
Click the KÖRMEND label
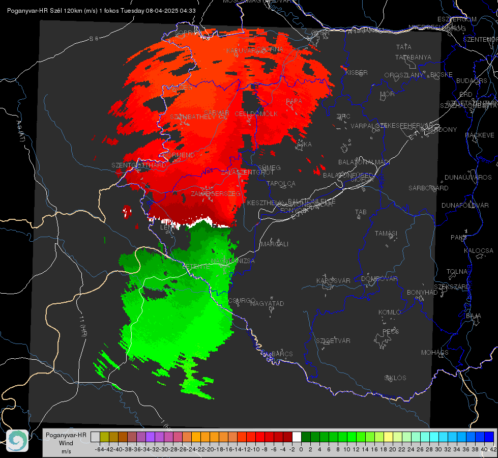pyautogui.click(x=179, y=155)
